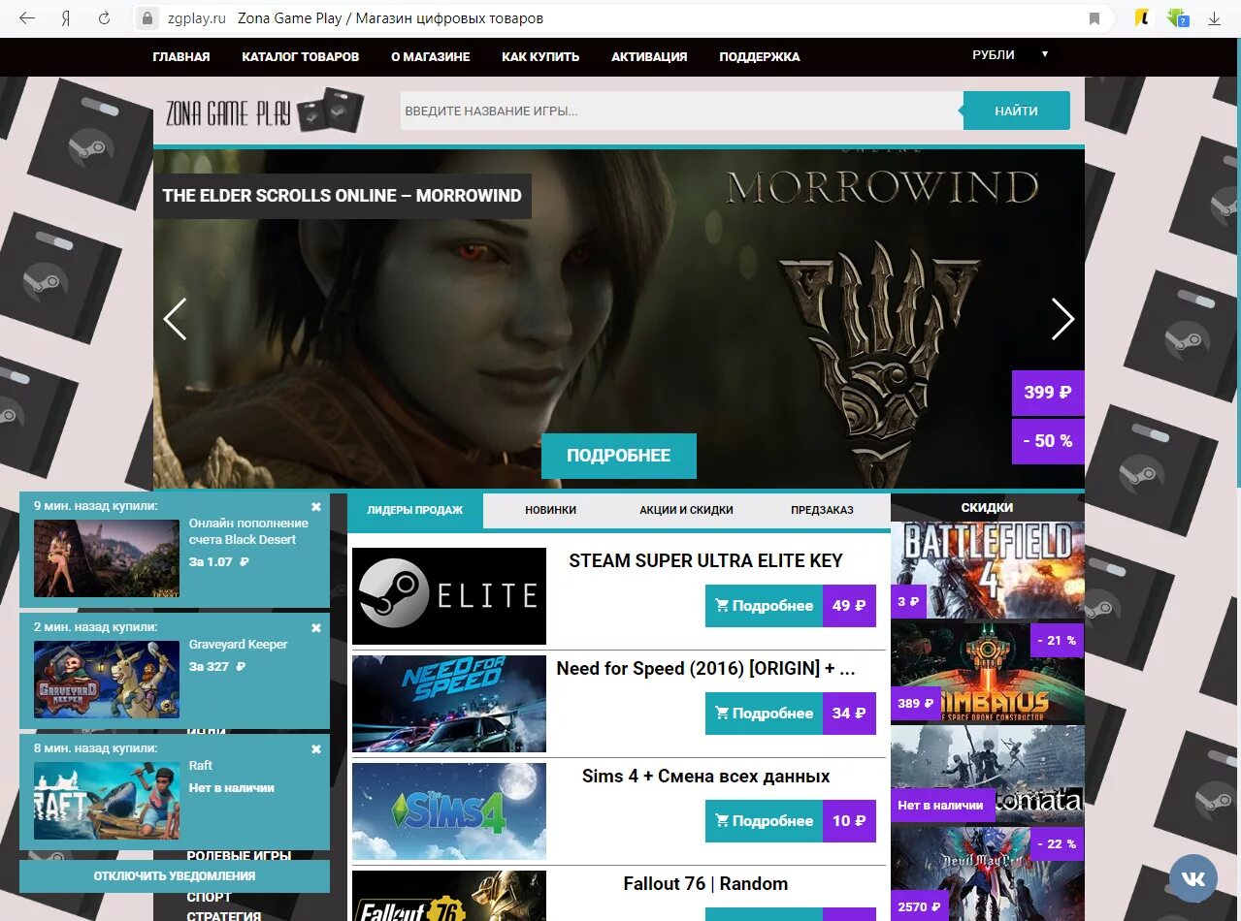The height and width of the screenshot is (921, 1241).
Task: Click ОТКЛЮЧИТЬ УВЕДОМЛЕНИЯ button
Action: click(175, 876)
